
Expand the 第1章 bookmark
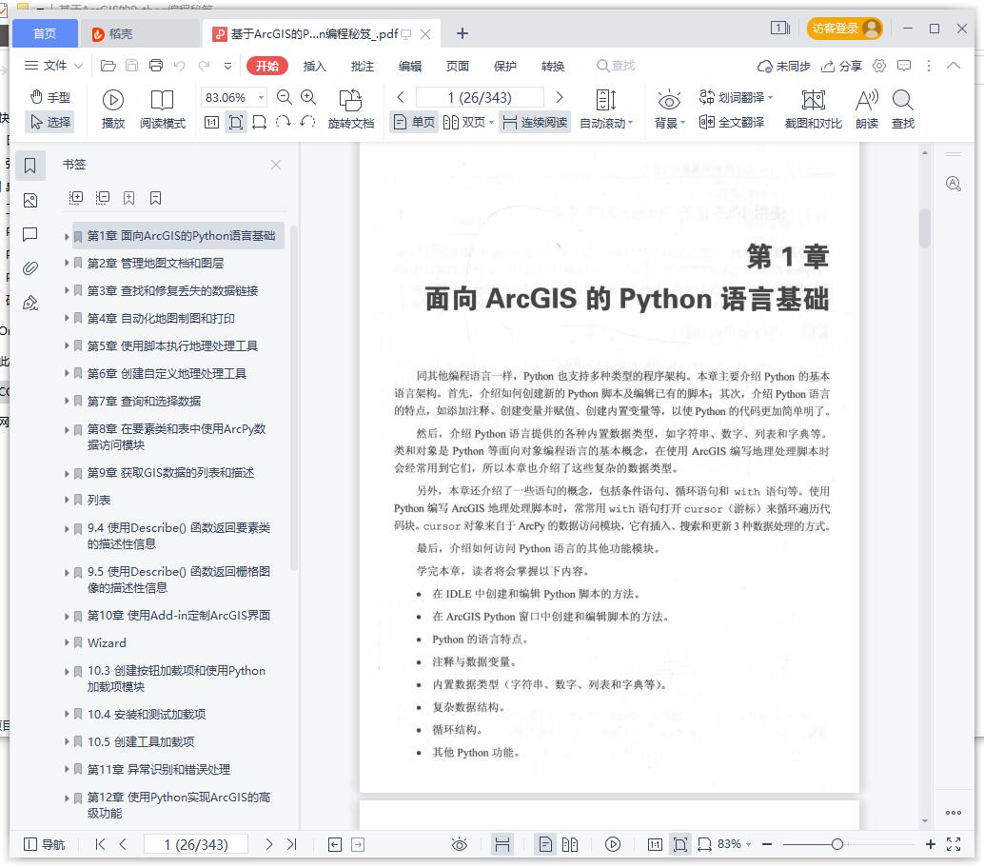[x=67, y=236]
